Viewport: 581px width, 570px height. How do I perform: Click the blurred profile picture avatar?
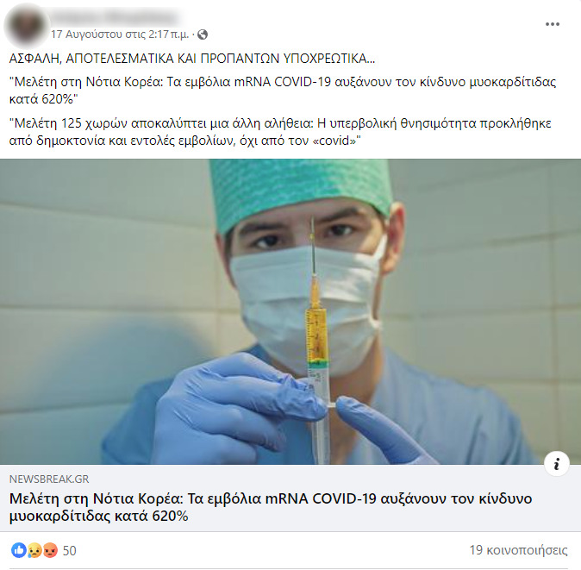pos(26,26)
